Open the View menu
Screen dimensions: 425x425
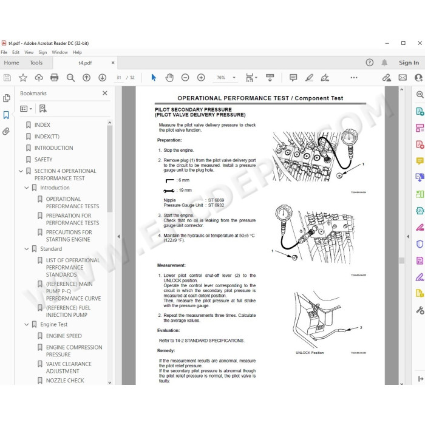(29, 52)
